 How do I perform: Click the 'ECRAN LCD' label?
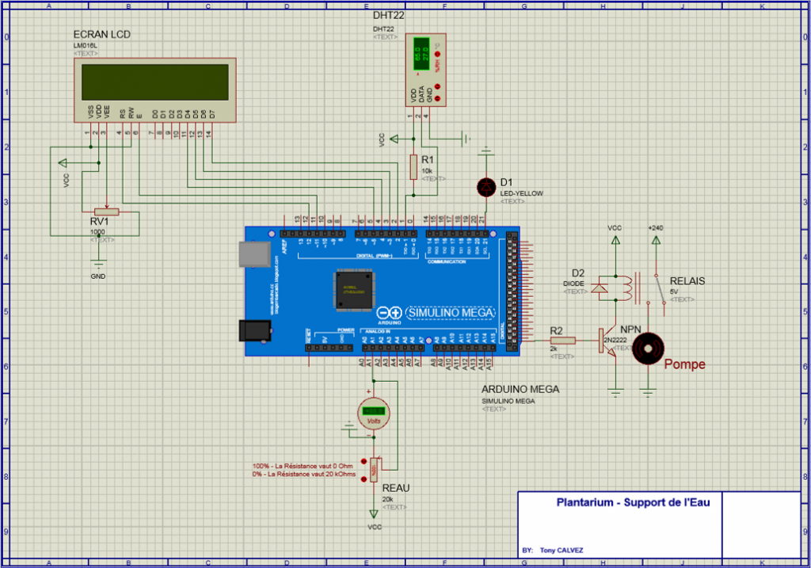[102, 35]
